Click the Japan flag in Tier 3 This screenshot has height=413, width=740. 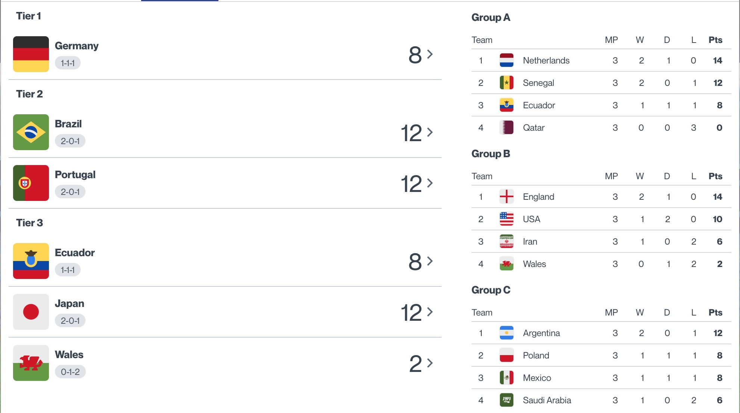31,312
